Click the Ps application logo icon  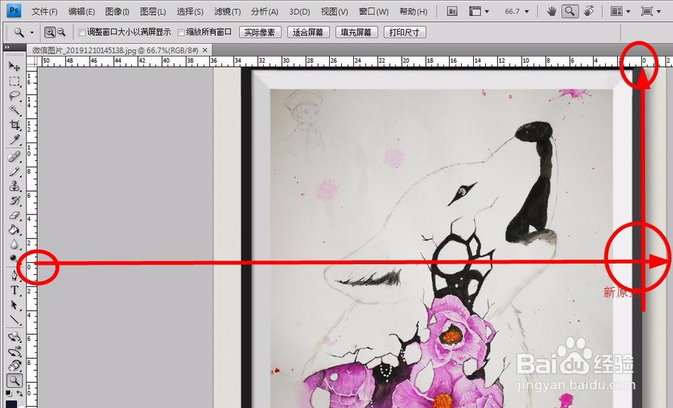tap(14, 10)
